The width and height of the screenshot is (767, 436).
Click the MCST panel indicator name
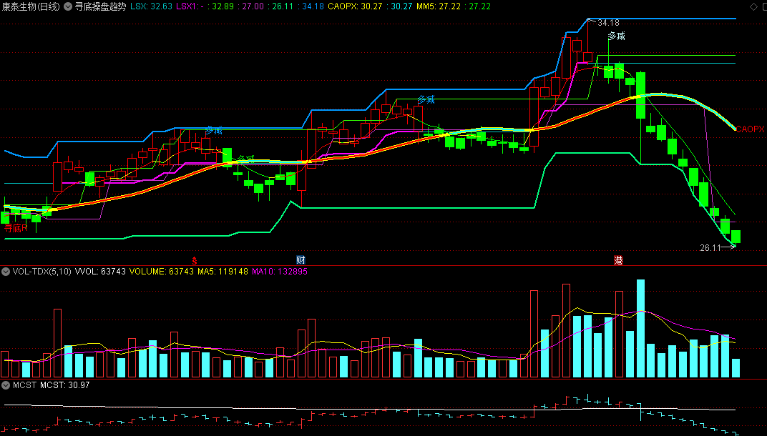(x=24, y=385)
